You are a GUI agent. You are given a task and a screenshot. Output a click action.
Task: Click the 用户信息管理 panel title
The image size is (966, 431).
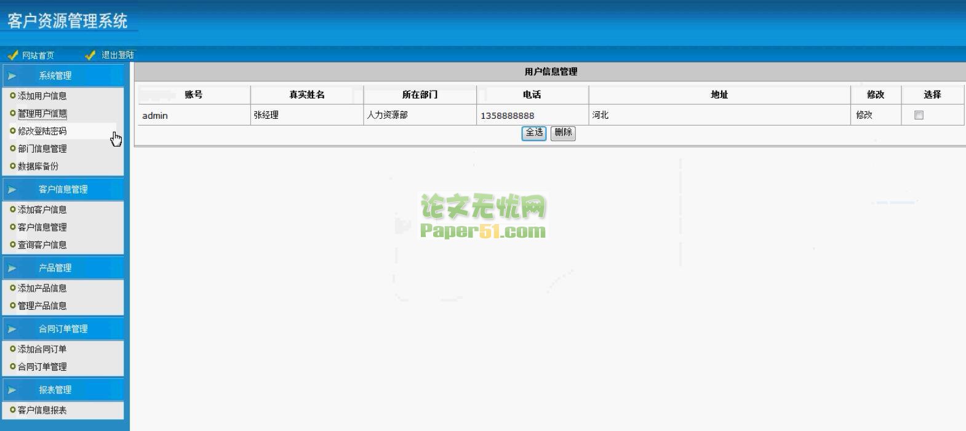(551, 72)
